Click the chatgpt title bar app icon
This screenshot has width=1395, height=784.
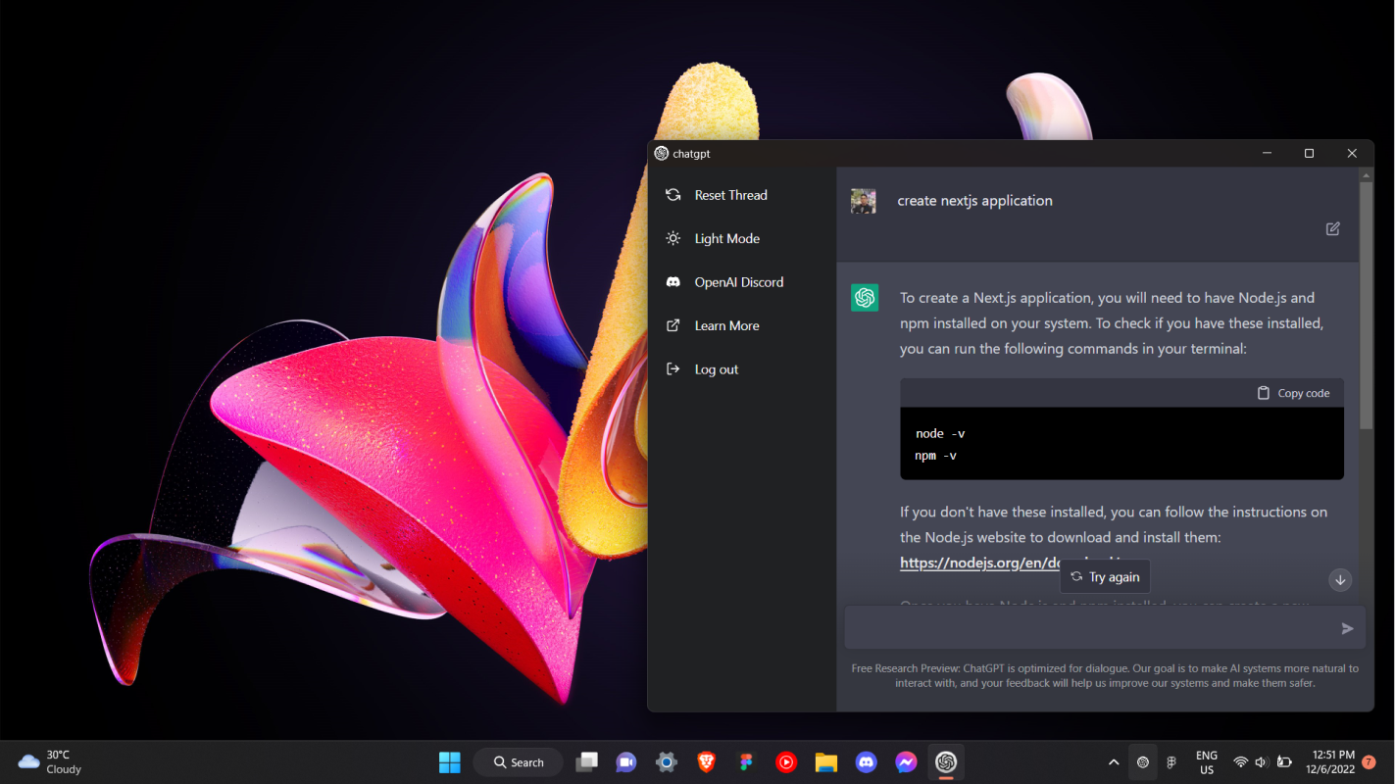(x=662, y=154)
